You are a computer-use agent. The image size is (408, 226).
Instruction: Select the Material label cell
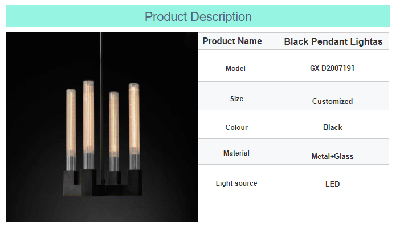coord(237,152)
